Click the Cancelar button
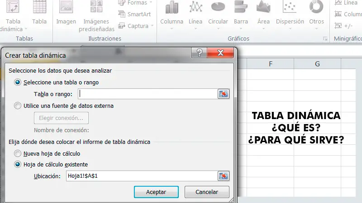This screenshot has height=203, width=362. 207,192
